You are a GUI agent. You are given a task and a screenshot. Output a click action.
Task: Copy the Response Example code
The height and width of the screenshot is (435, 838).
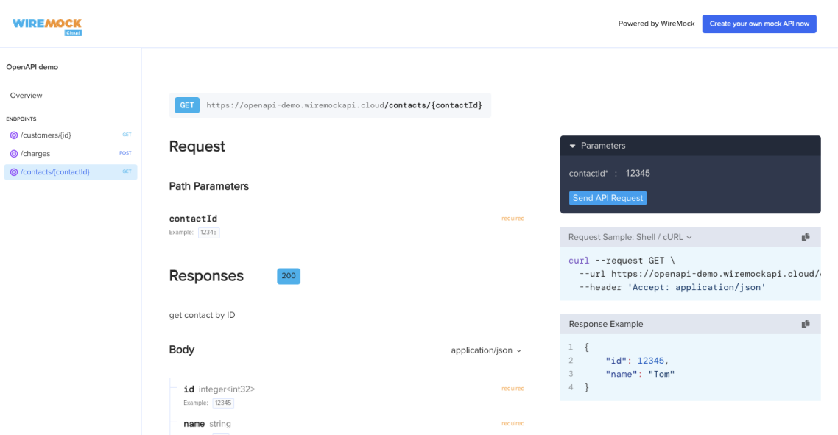click(806, 325)
